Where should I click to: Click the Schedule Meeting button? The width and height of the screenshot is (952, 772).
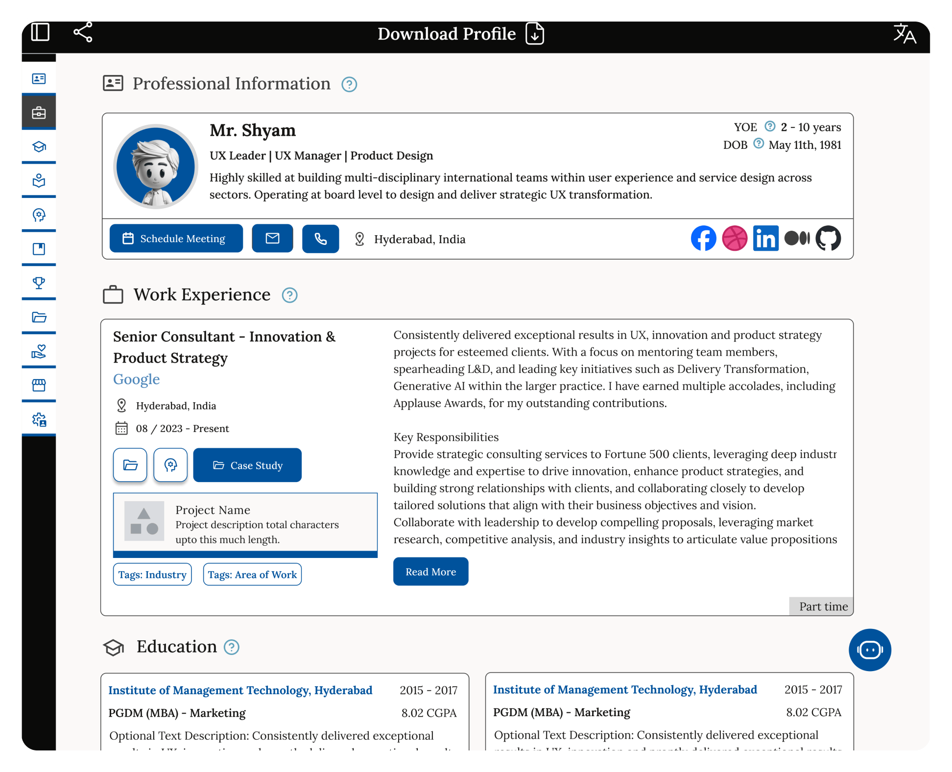(x=176, y=239)
